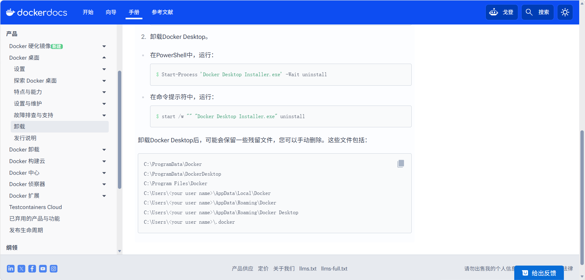The image size is (585, 280).
Task: Collapse the Docker 桌面 section arrow
Action: (x=104, y=58)
